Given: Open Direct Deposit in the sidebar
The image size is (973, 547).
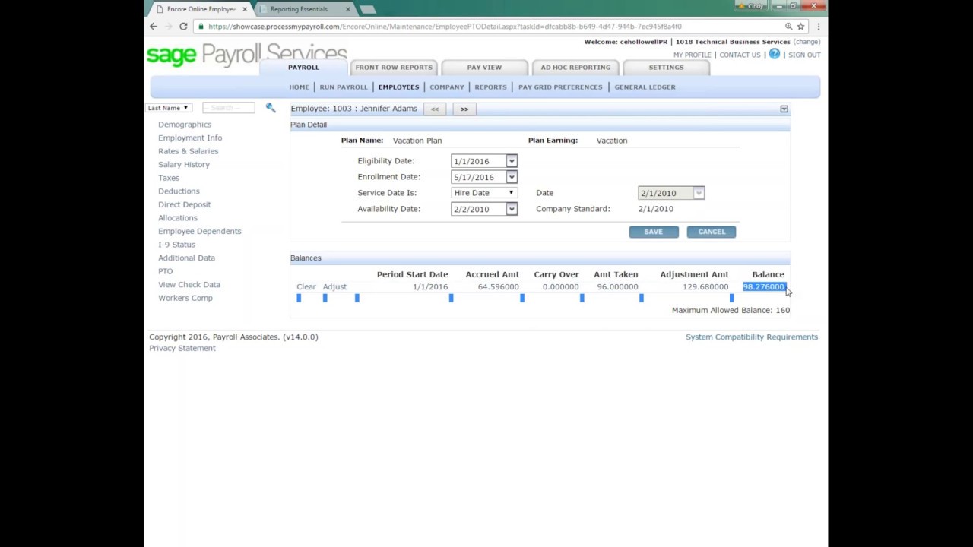Looking at the screenshot, I should [x=184, y=204].
